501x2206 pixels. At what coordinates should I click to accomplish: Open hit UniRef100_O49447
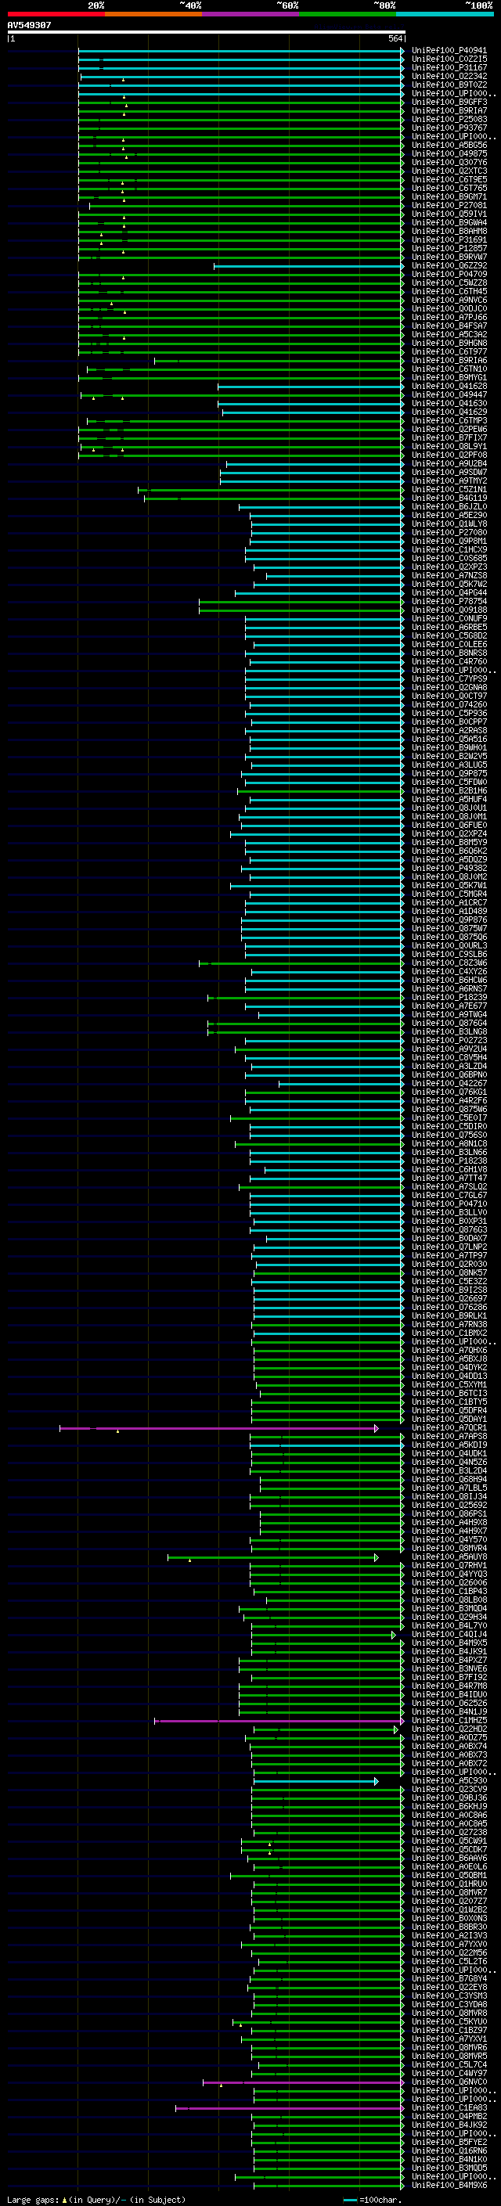click(x=449, y=394)
